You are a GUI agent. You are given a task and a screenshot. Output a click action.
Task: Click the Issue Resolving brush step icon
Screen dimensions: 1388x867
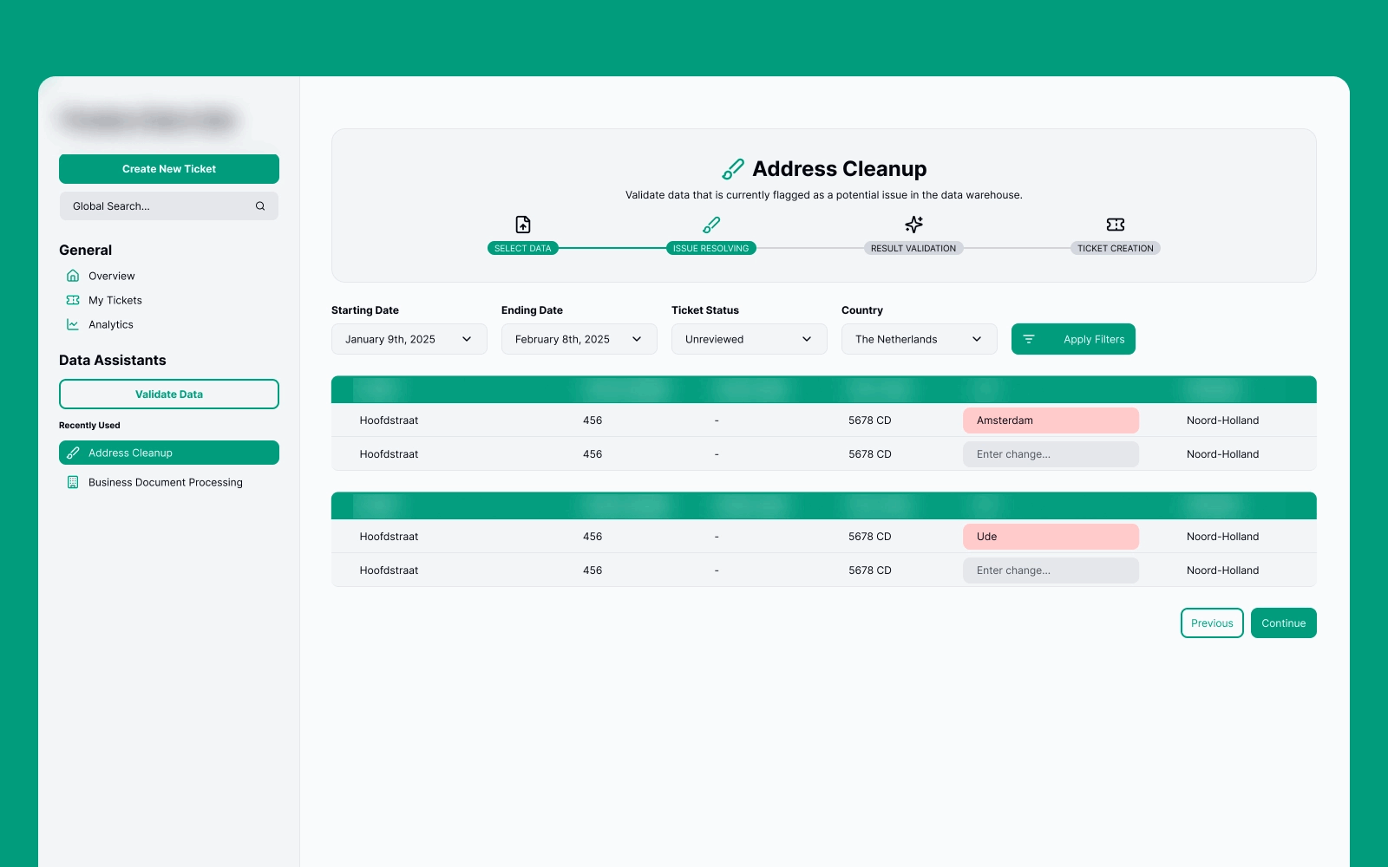(x=710, y=225)
